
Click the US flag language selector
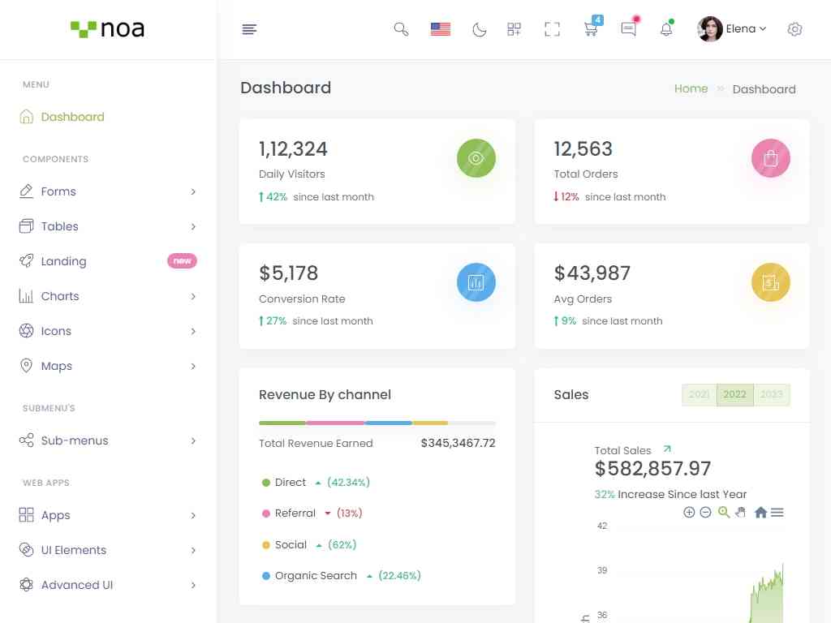pyautogui.click(x=441, y=29)
